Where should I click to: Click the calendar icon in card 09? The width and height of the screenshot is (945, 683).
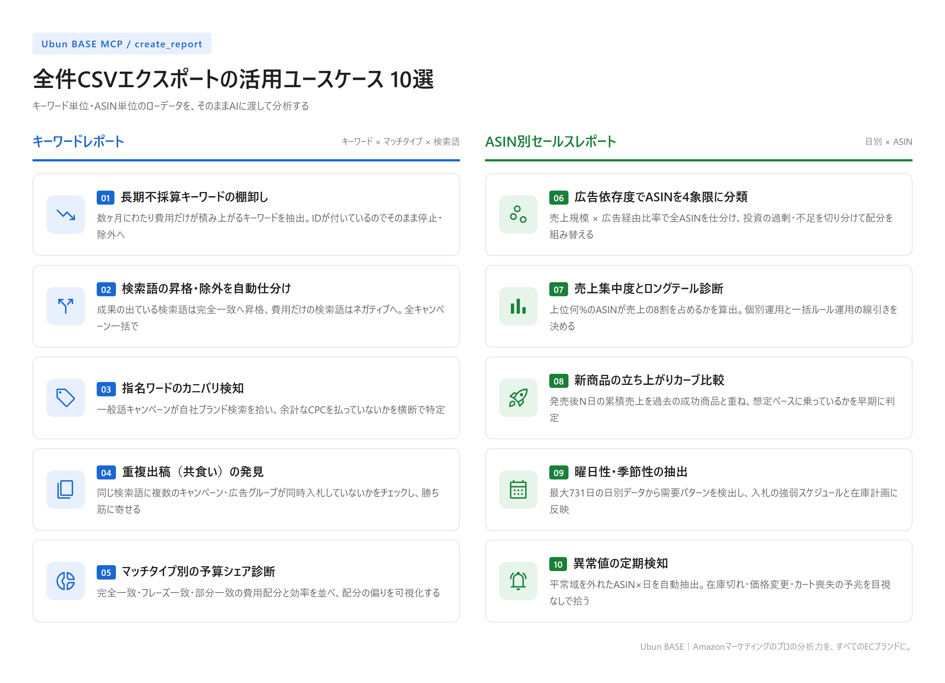click(518, 489)
